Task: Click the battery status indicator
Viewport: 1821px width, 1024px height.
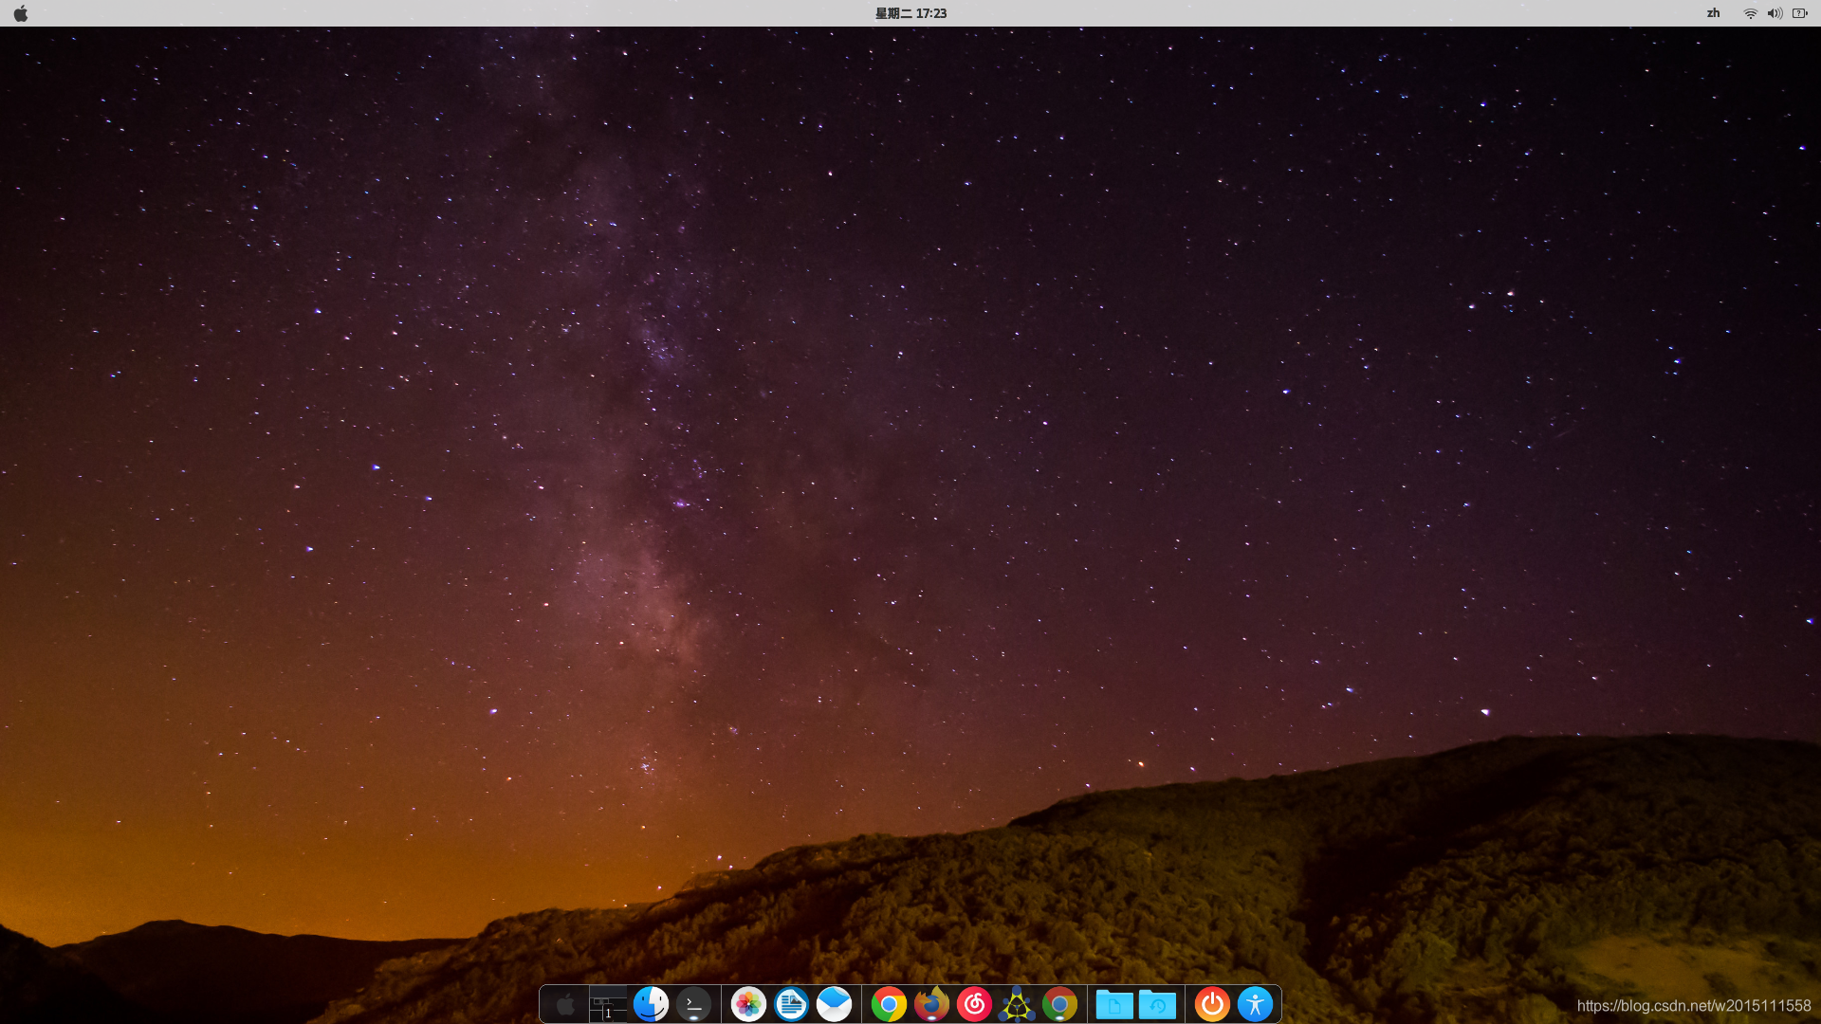Action: [1799, 13]
